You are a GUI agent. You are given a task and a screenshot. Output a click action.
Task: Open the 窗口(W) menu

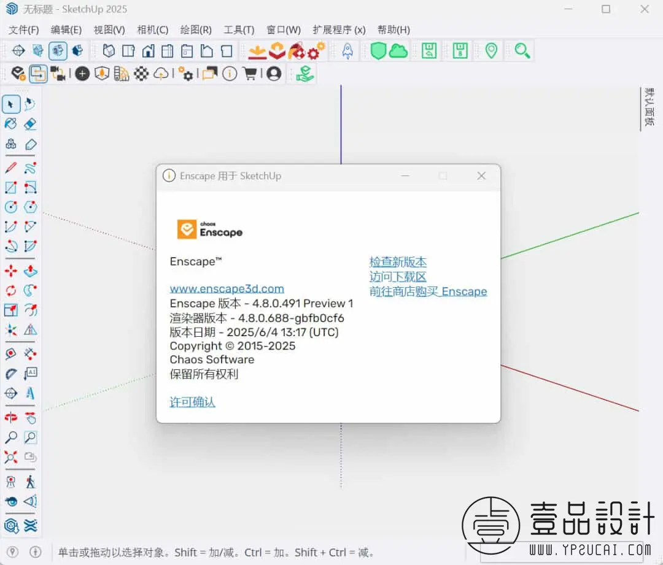point(283,29)
